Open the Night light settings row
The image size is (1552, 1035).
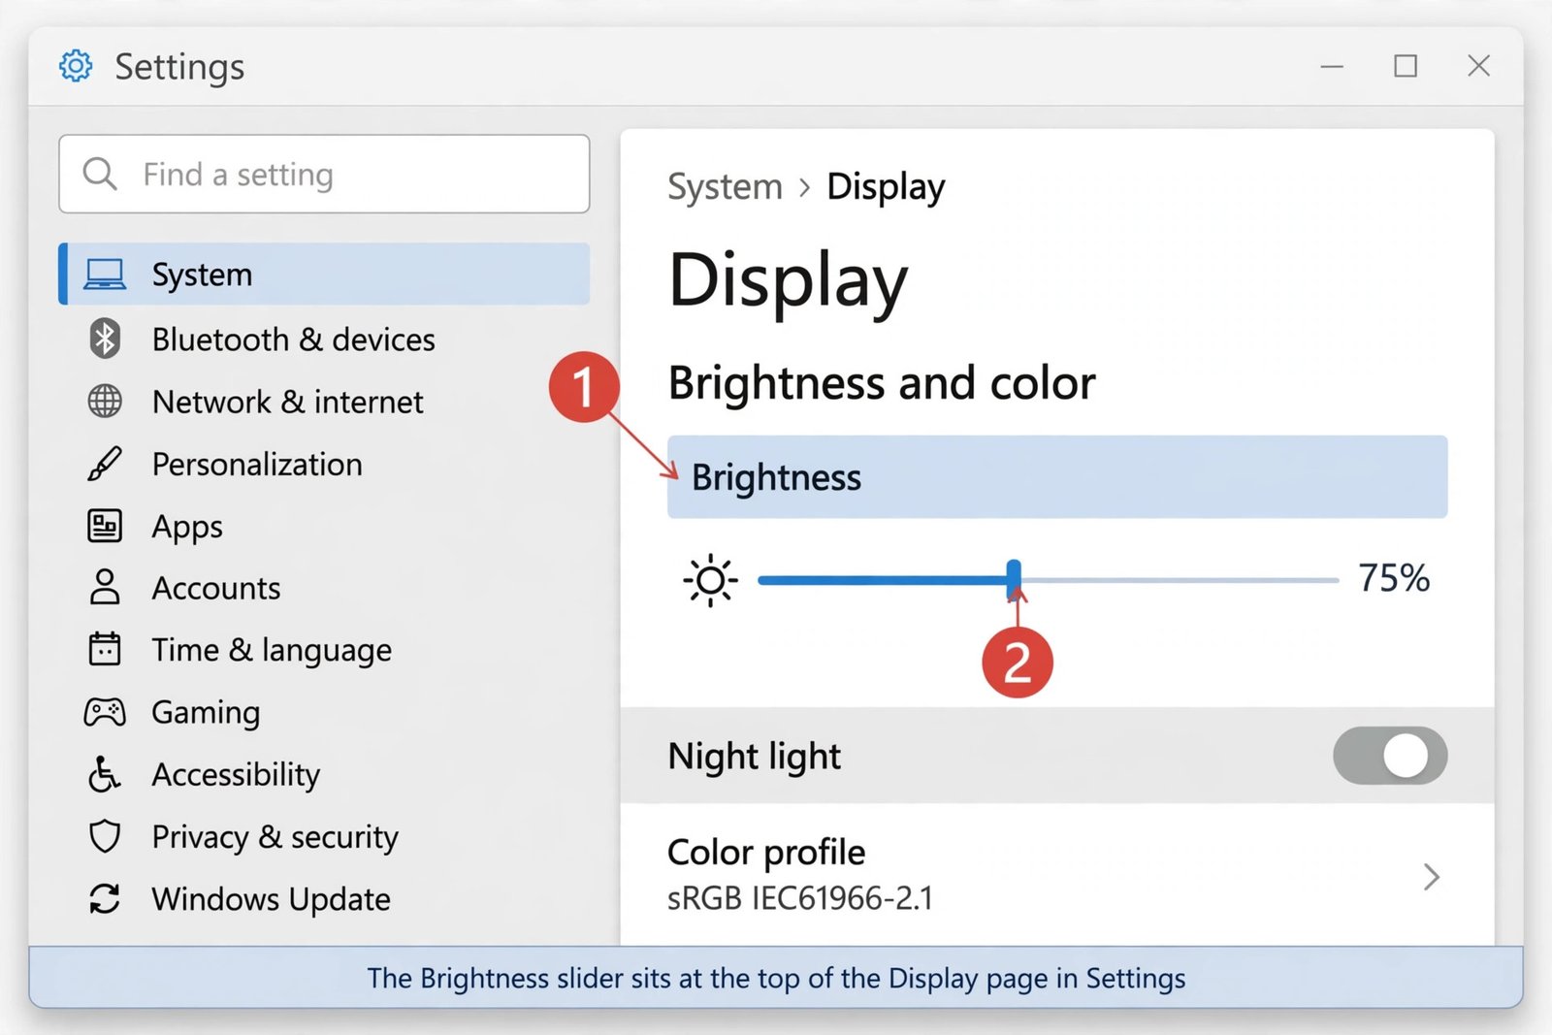tap(1057, 756)
